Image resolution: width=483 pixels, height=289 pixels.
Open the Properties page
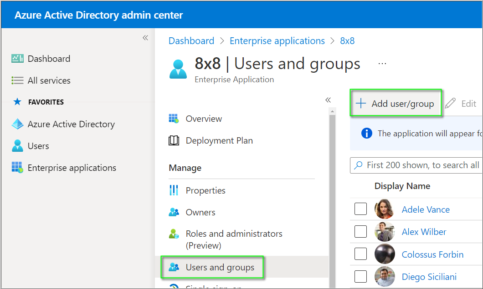pos(206,191)
